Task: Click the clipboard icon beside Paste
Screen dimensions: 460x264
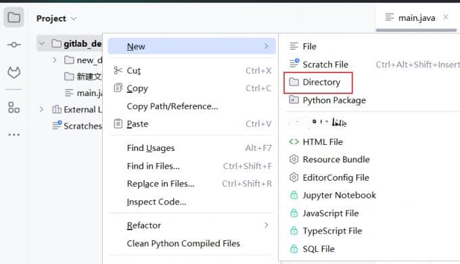Action: 118,124
